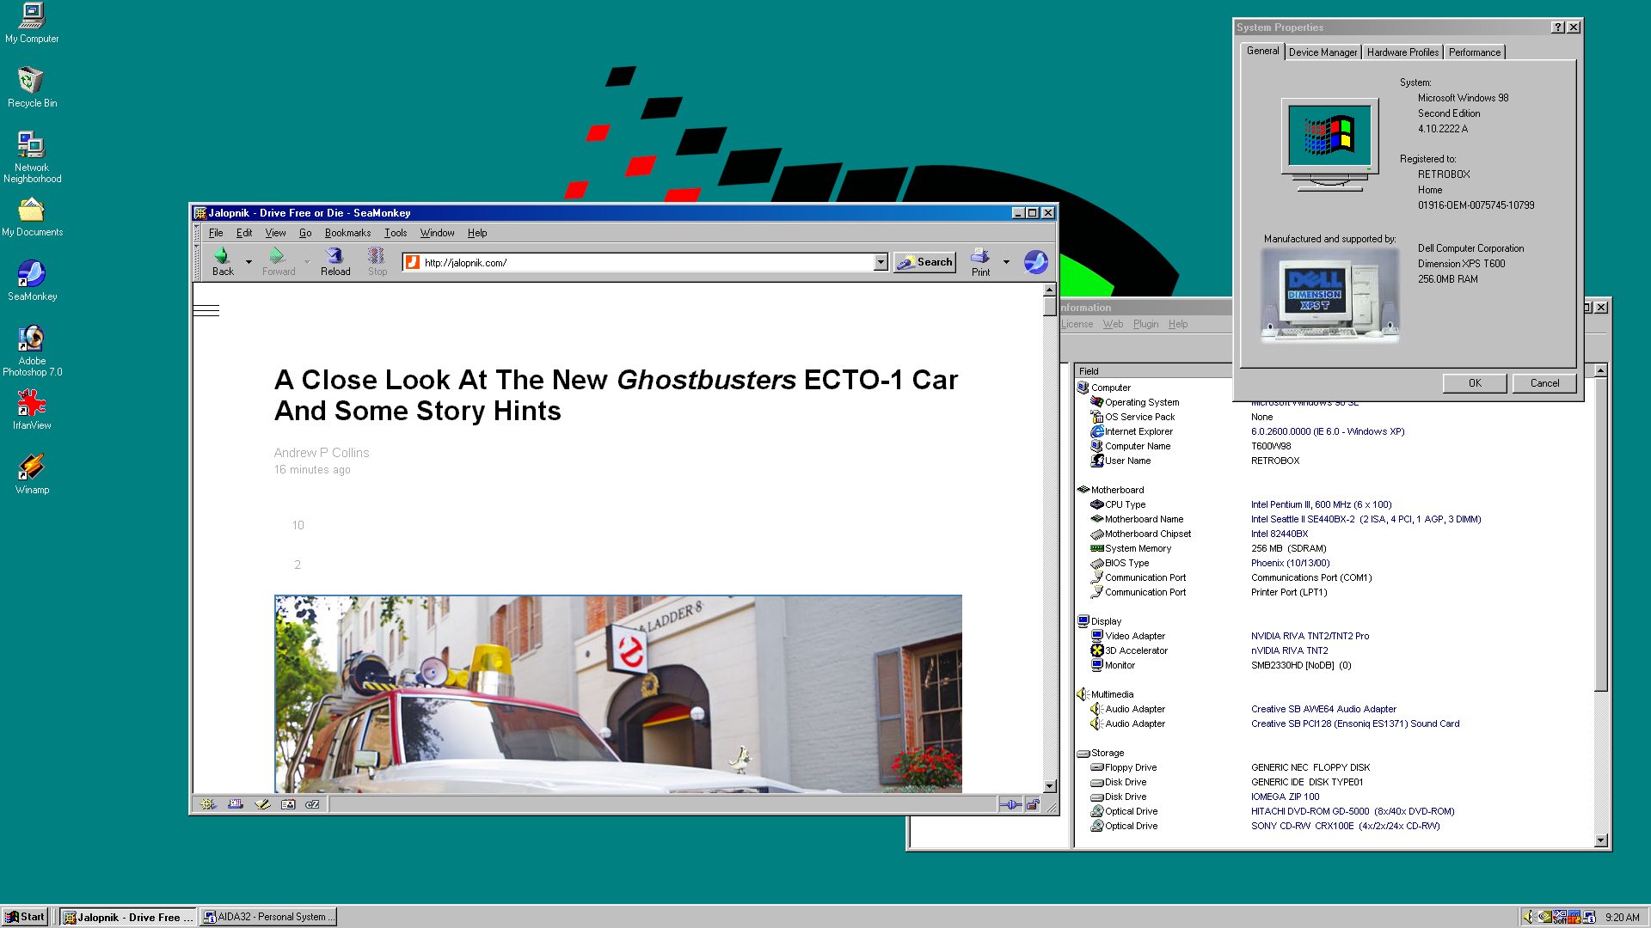Click the help question-mark button in System Properties
1651x928 pixels.
[1557, 27]
